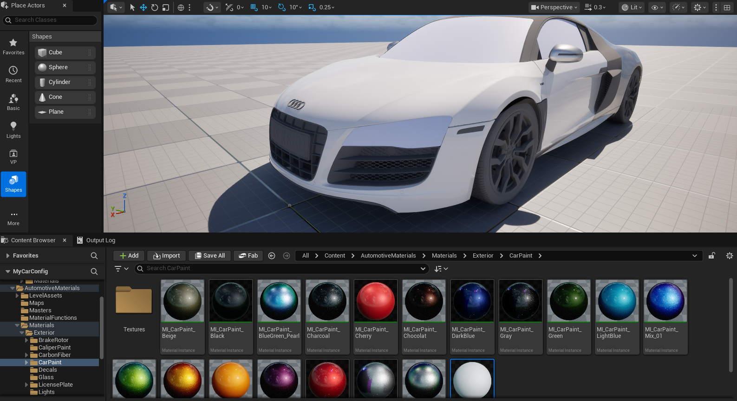Open the Content Browser filters dropdown
Viewport: 737px width, 401px height.
(x=122, y=269)
